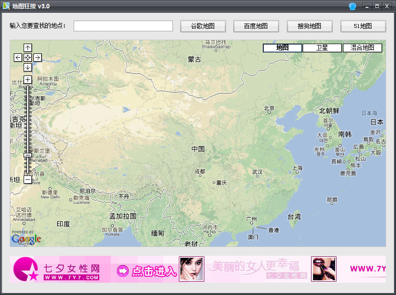Click the 中国 label on the map
396x295 pixels.
pos(198,149)
